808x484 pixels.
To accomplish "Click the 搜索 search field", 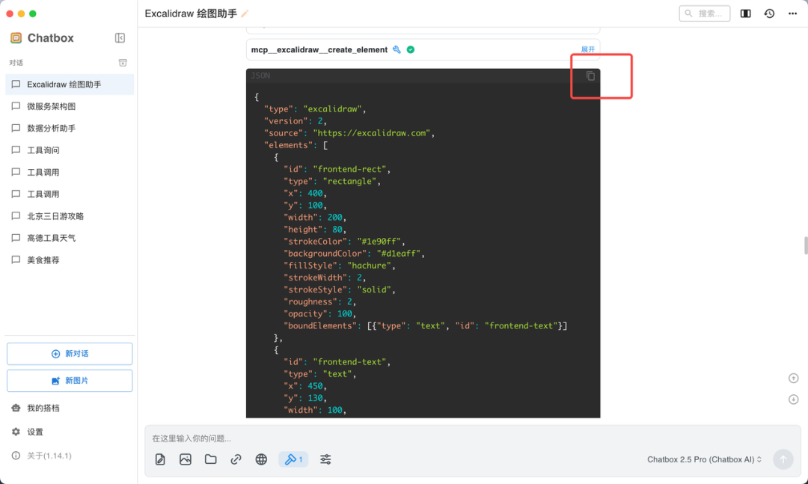I will (x=705, y=13).
